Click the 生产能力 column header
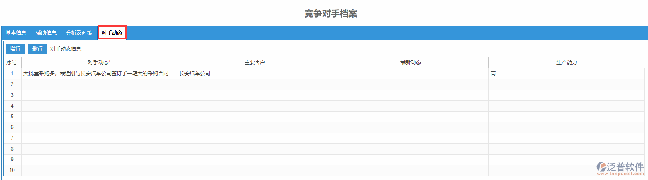 pos(566,63)
